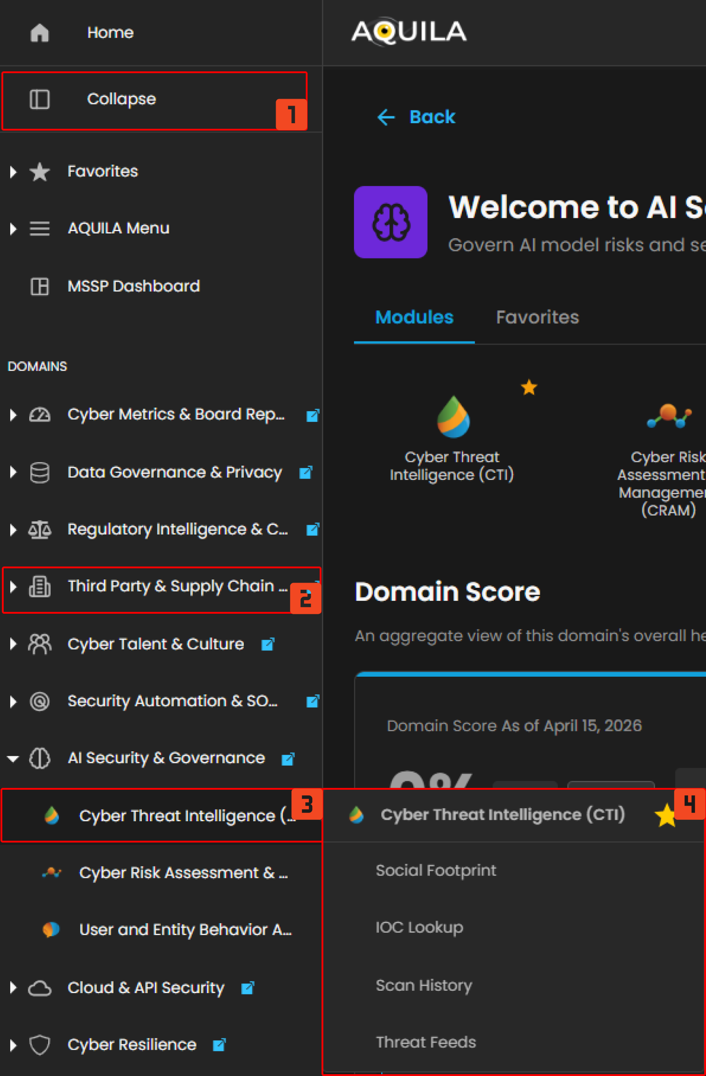The height and width of the screenshot is (1076, 706).
Task: Click the AQUILA logo
Action: pos(409,31)
